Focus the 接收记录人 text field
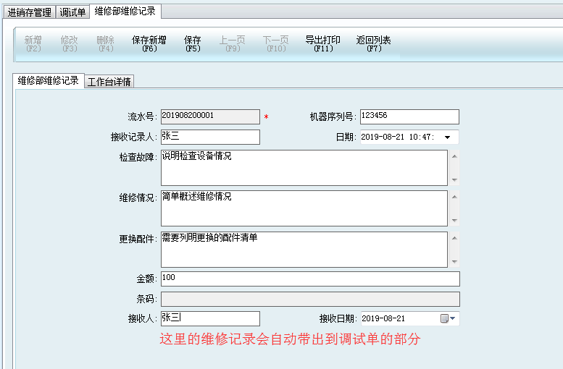 [209, 137]
